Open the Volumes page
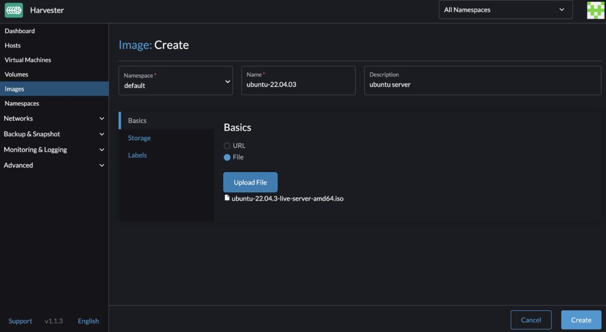This screenshot has width=606, height=332. click(x=17, y=75)
